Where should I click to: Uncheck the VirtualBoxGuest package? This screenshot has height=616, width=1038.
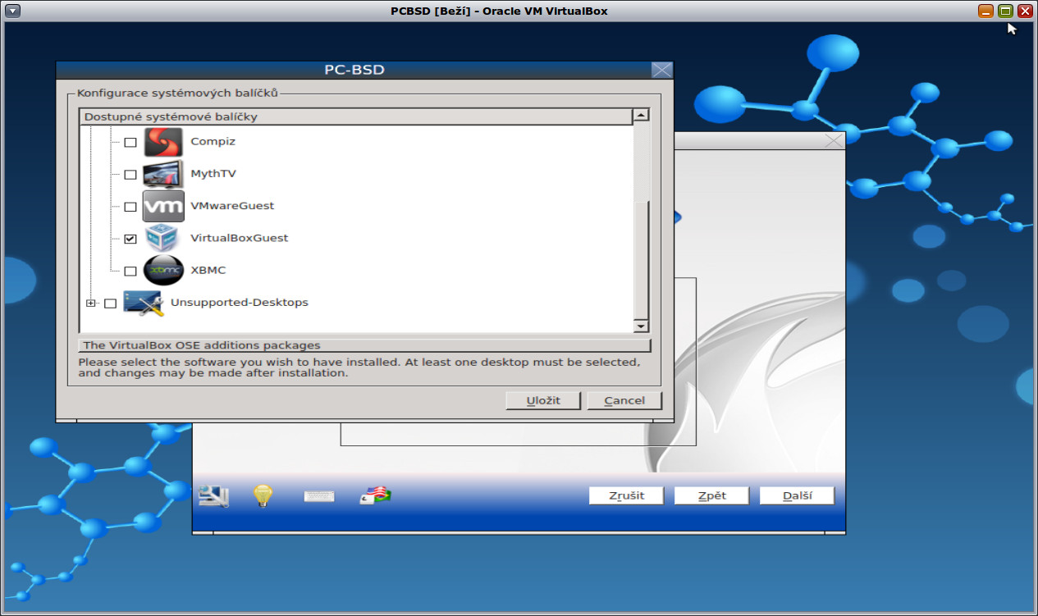pos(129,238)
